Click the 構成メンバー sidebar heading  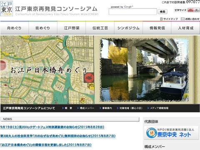[x=155, y=147]
